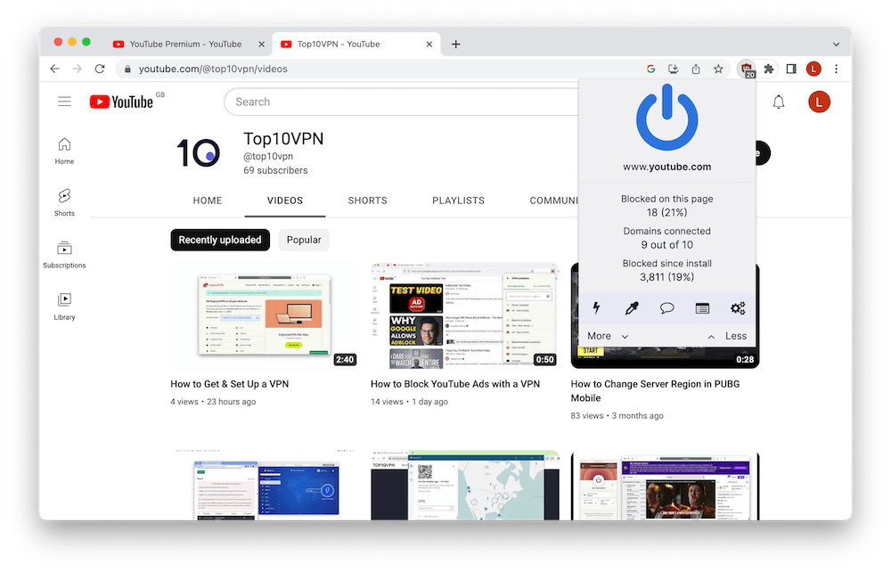Switch to the channel HOME tab
This screenshot has width=891, height=572.
[208, 200]
